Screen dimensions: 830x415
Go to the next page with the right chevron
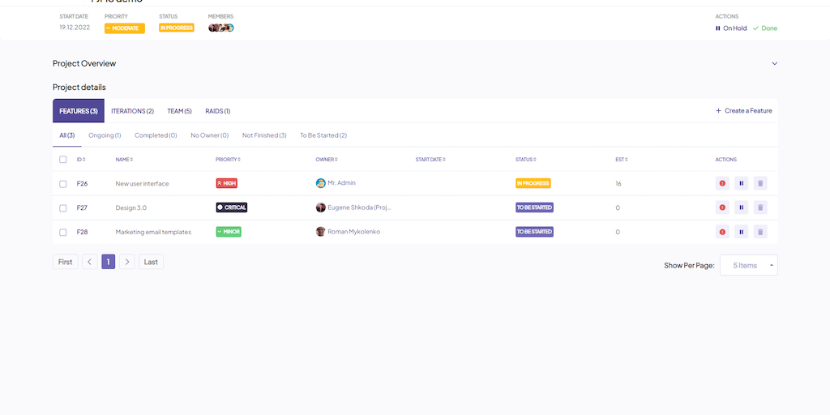(127, 262)
